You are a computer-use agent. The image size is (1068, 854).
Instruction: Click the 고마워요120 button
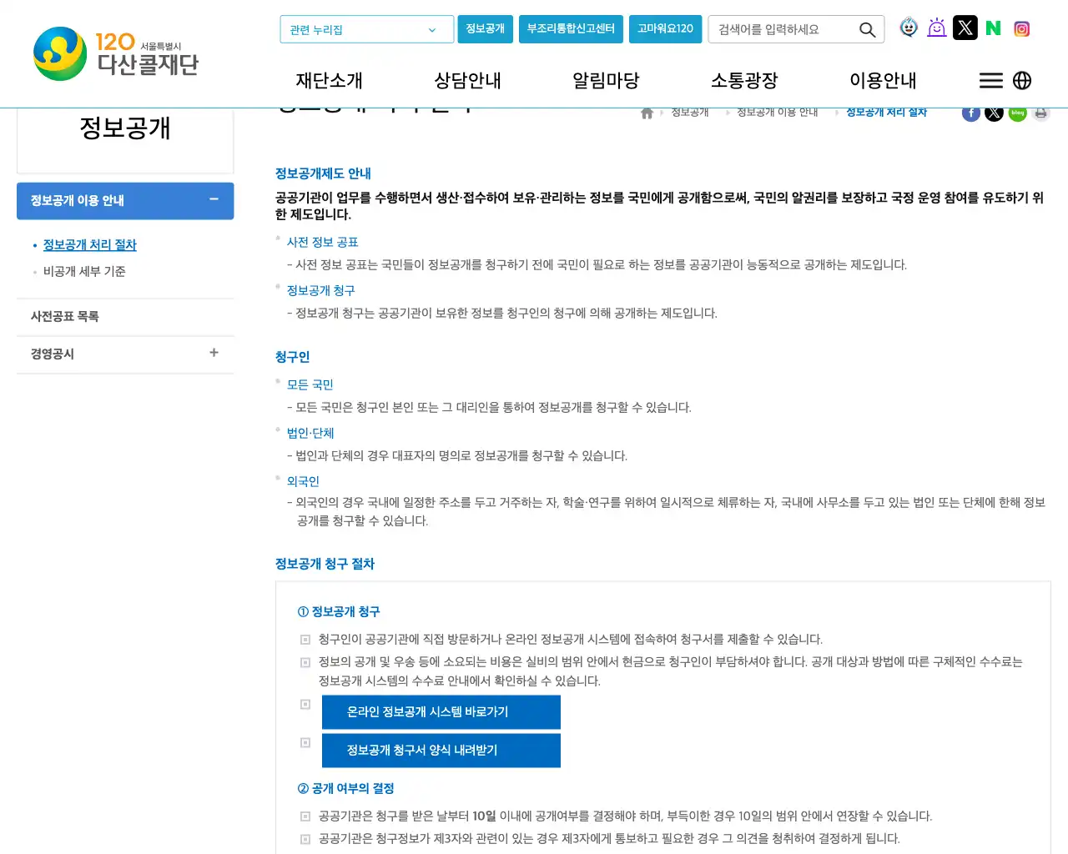point(665,29)
